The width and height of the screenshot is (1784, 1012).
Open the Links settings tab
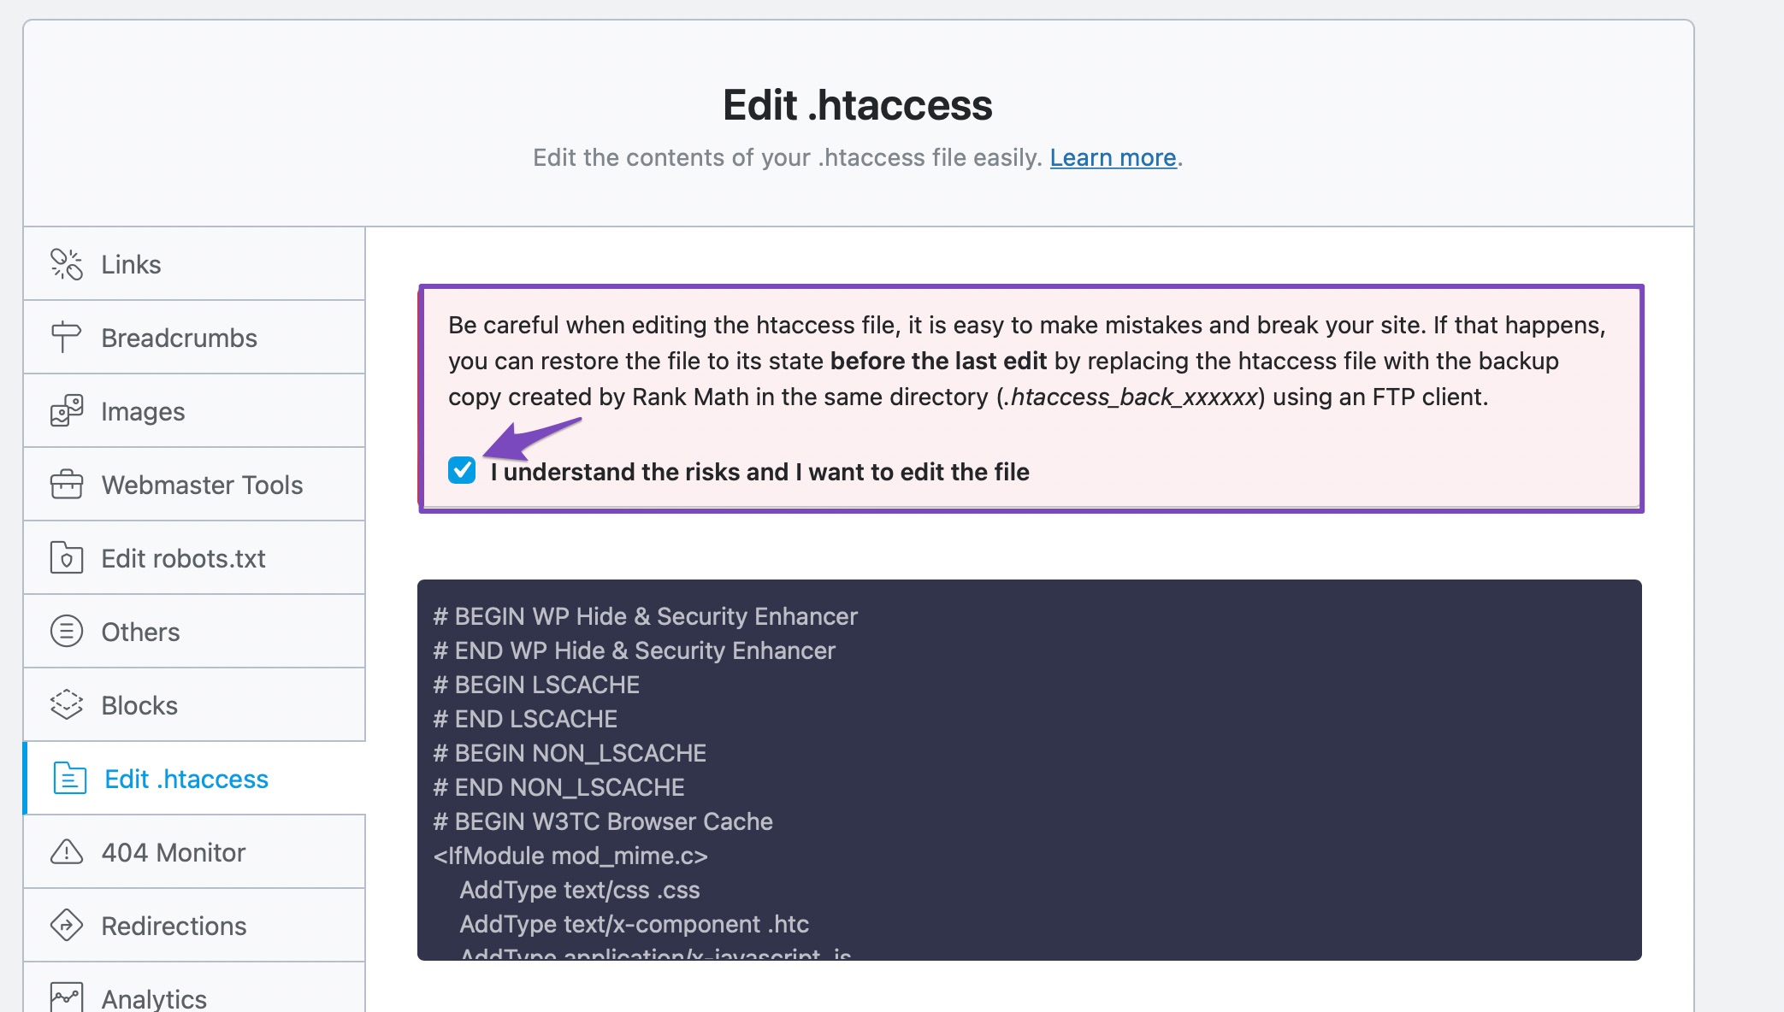pos(194,264)
